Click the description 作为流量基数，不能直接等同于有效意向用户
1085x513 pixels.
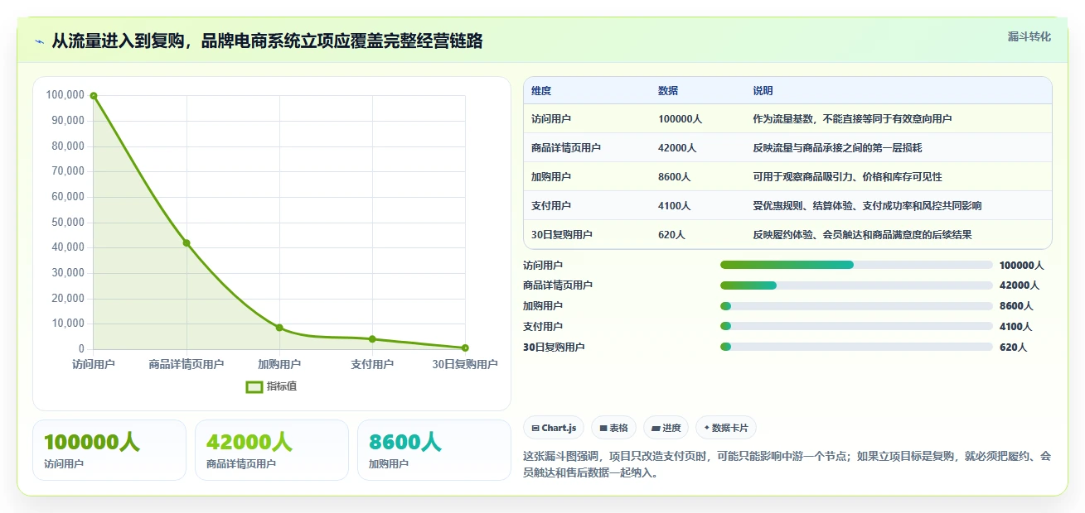click(852, 119)
